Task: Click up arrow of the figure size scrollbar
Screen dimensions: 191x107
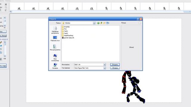Action: pos(5,42)
